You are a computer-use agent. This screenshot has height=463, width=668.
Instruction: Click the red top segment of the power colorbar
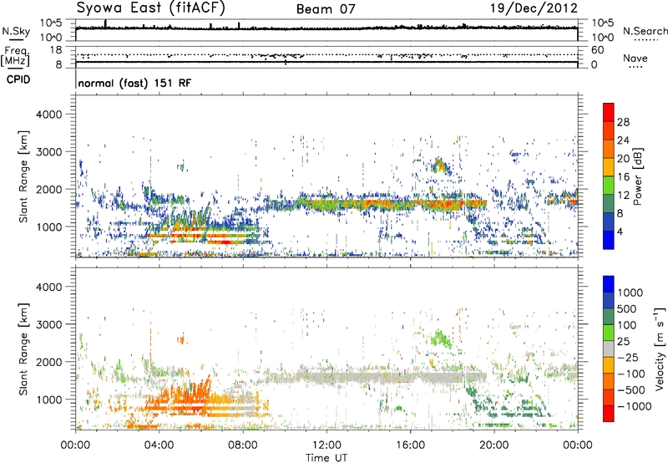(x=609, y=112)
